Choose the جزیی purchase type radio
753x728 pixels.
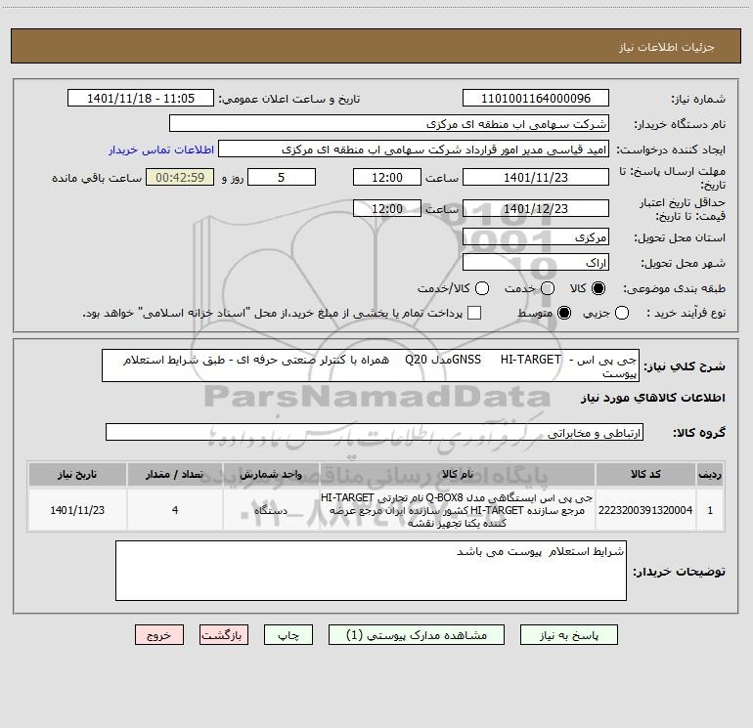pos(621,313)
